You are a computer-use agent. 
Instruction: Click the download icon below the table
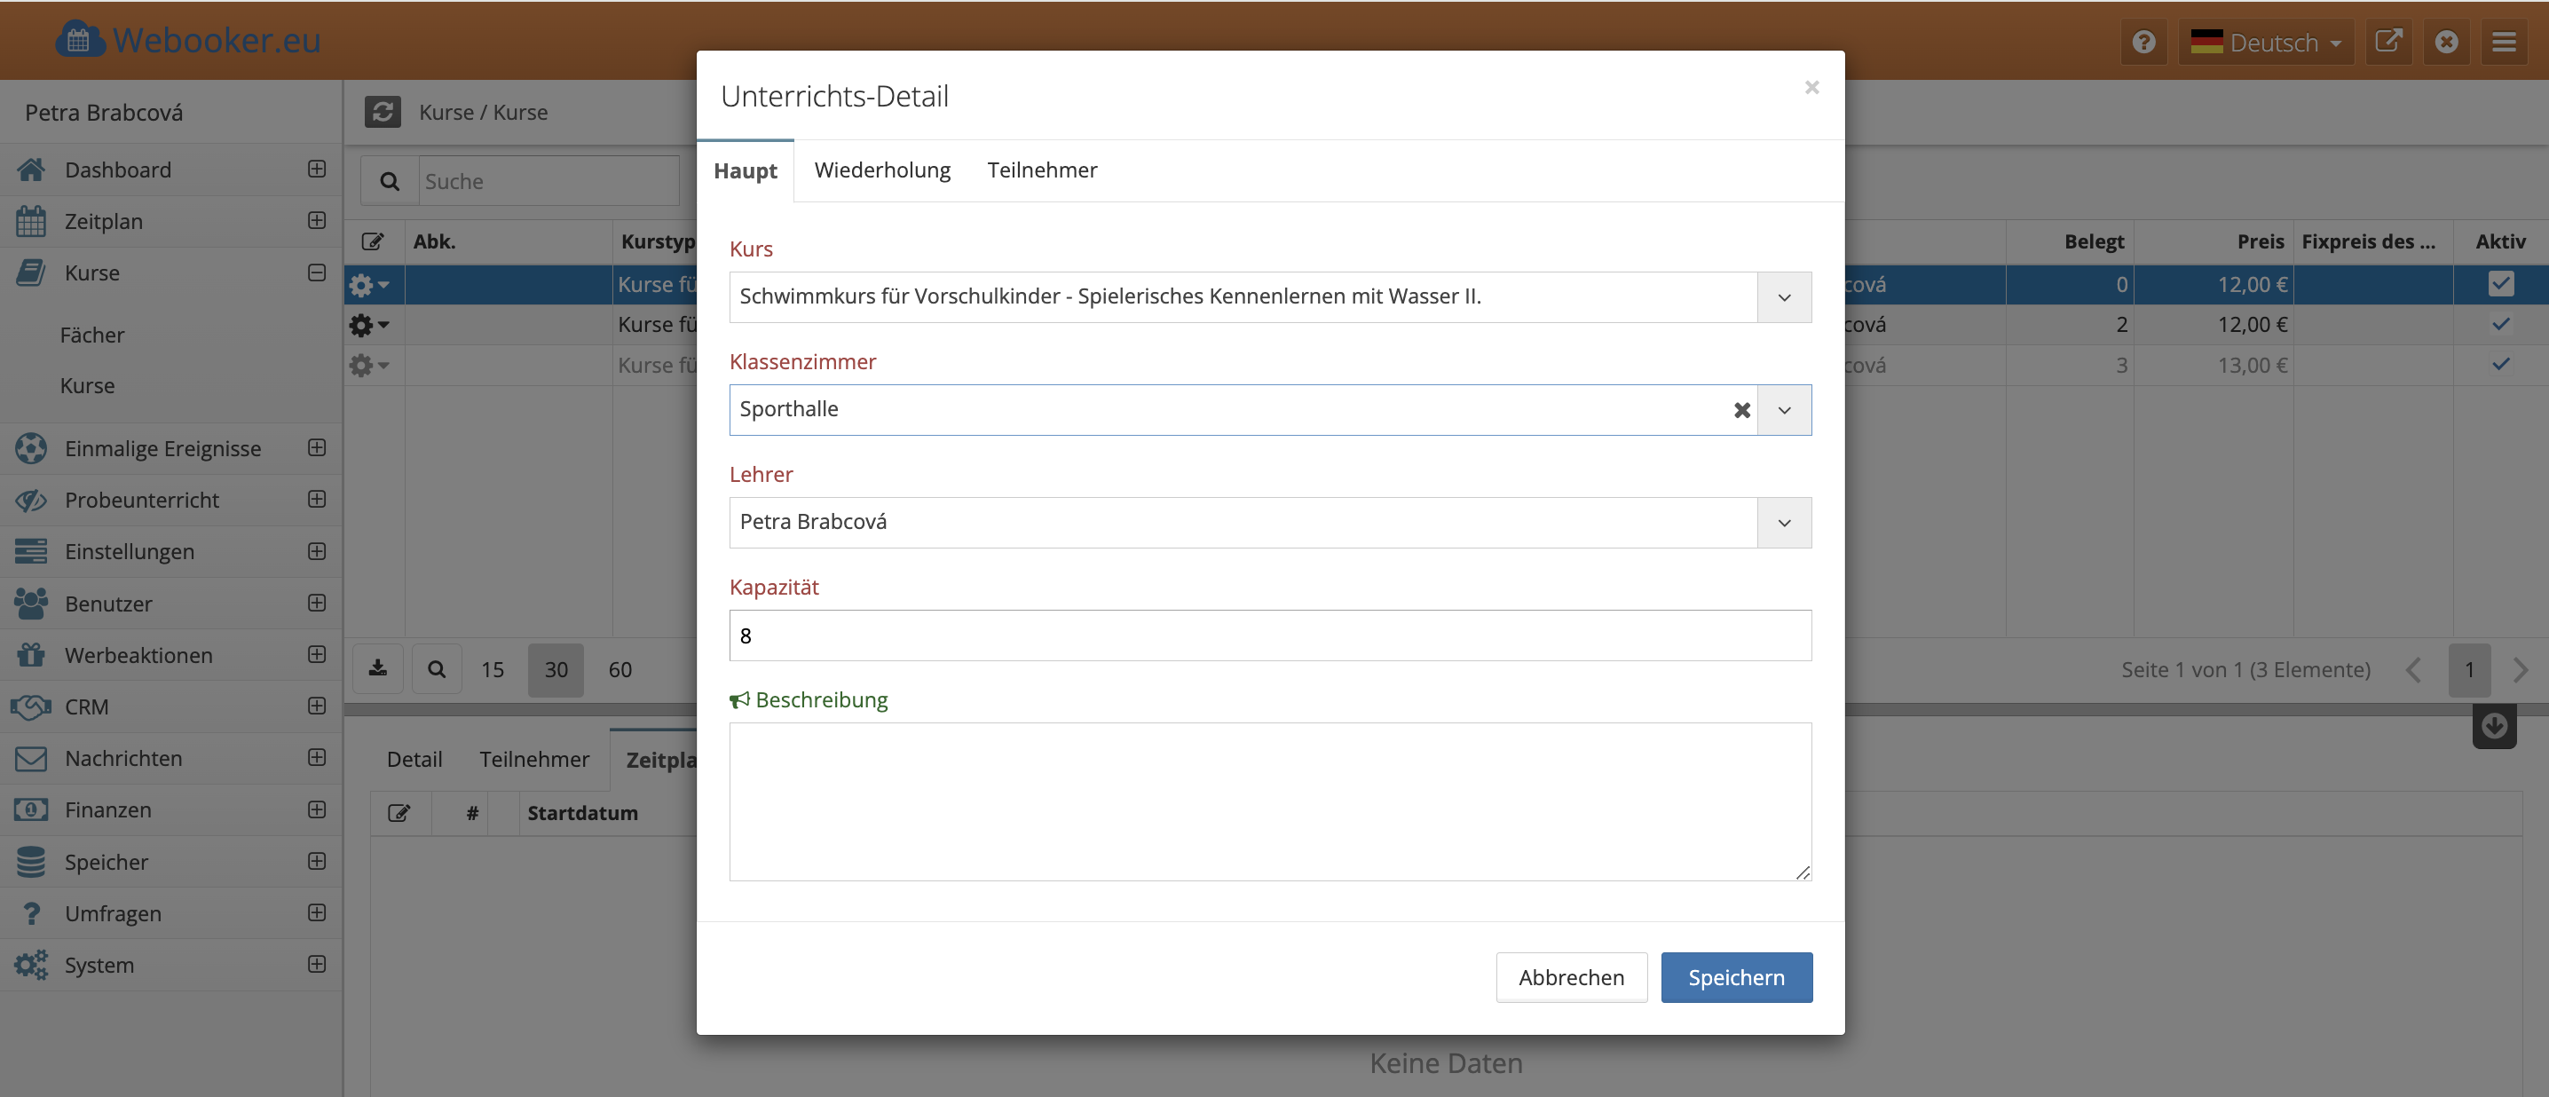(378, 668)
